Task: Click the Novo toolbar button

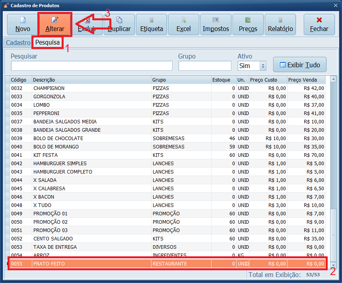Action: point(23,24)
